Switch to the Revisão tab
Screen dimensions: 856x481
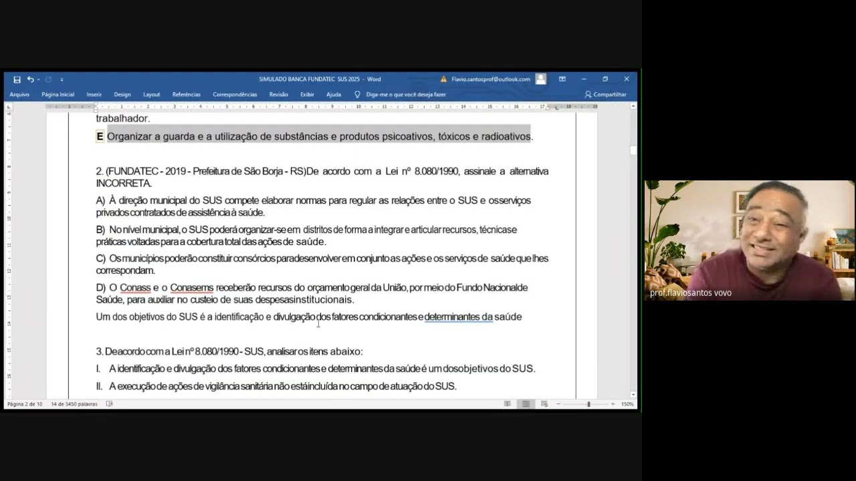click(x=279, y=95)
